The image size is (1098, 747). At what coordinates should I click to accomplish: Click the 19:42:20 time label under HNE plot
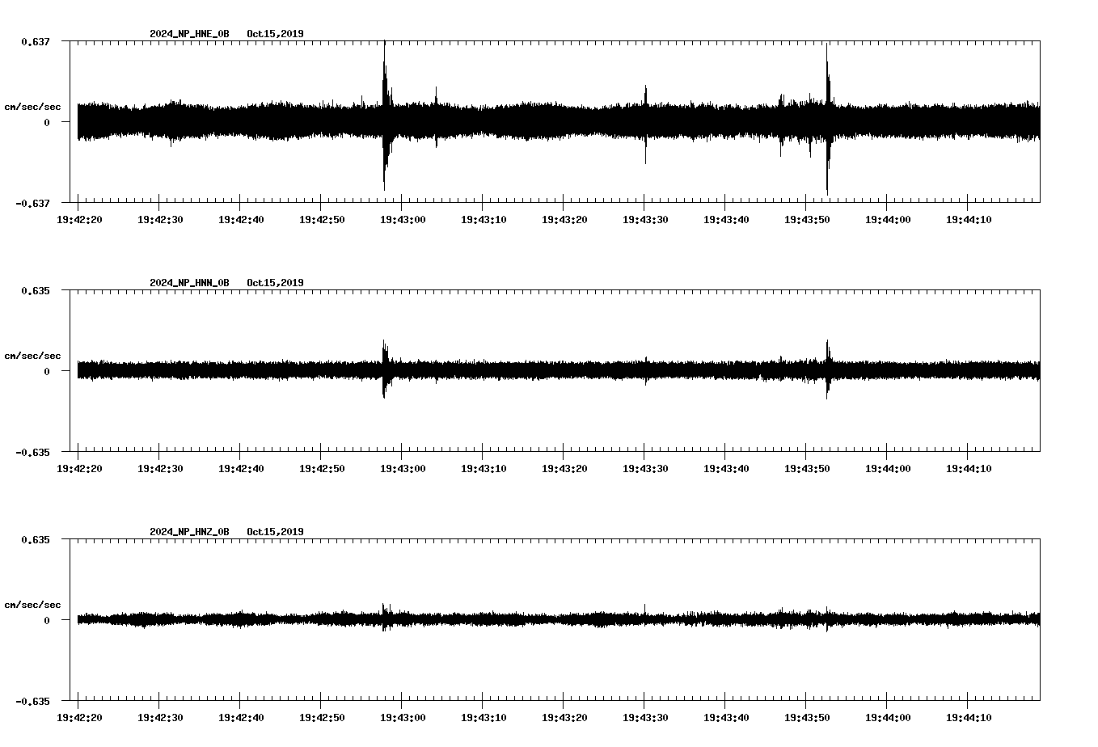click(x=79, y=219)
